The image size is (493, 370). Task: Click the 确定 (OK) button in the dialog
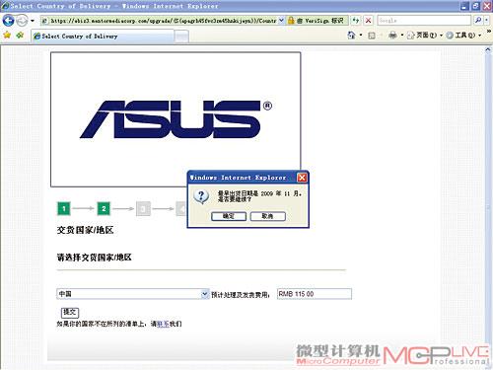click(x=229, y=216)
